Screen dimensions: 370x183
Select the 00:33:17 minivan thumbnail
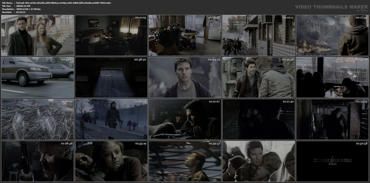click(x=38, y=77)
